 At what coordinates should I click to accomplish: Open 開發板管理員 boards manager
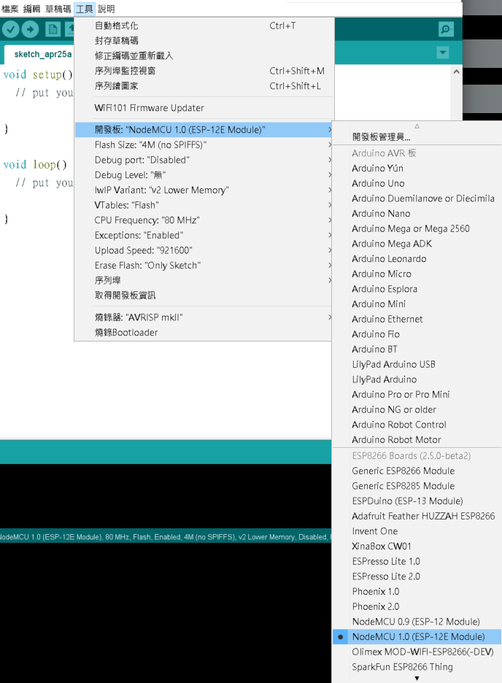(x=417, y=136)
